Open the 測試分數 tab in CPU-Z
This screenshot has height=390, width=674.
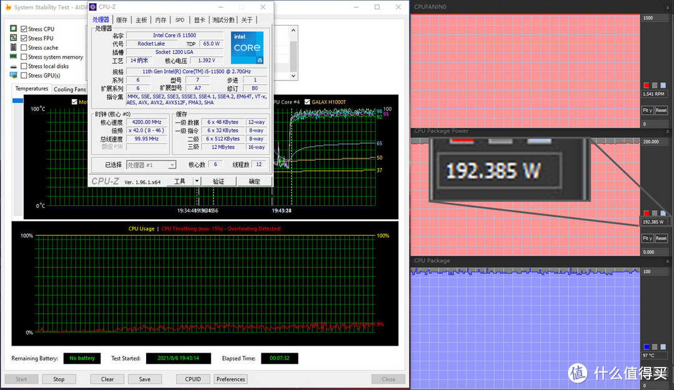click(223, 20)
